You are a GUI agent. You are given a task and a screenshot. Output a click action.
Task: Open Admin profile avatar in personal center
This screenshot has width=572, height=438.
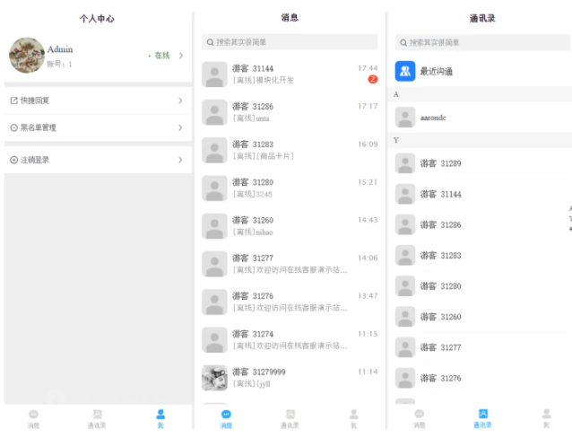pos(27,55)
